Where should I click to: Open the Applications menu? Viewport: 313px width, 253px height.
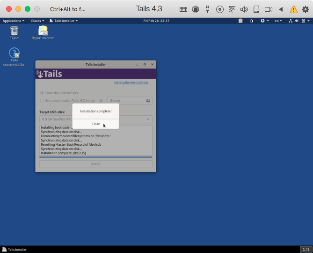coord(14,21)
